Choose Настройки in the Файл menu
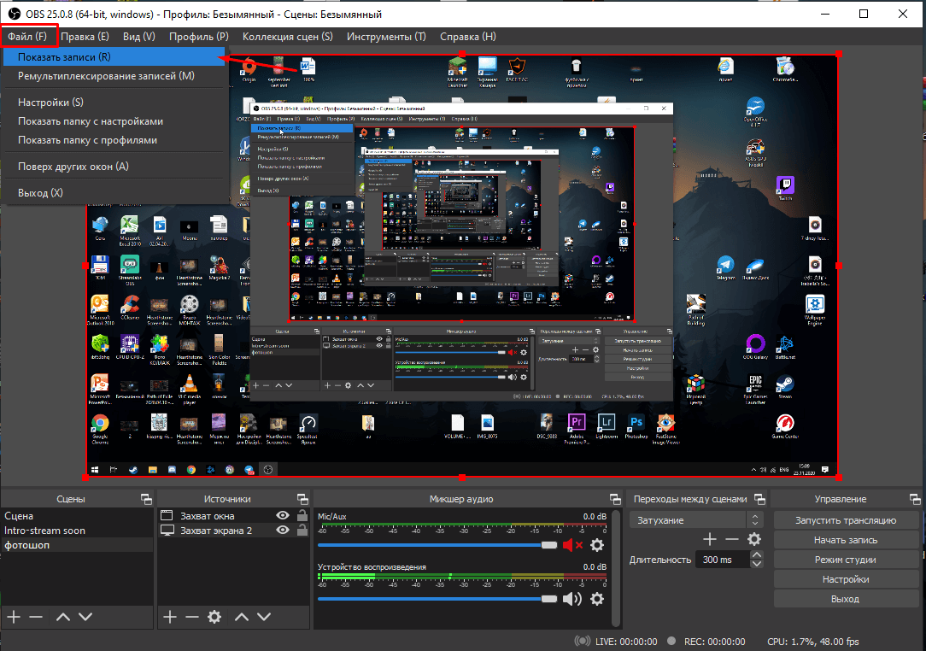The image size is (926, 651). (115, 103)
